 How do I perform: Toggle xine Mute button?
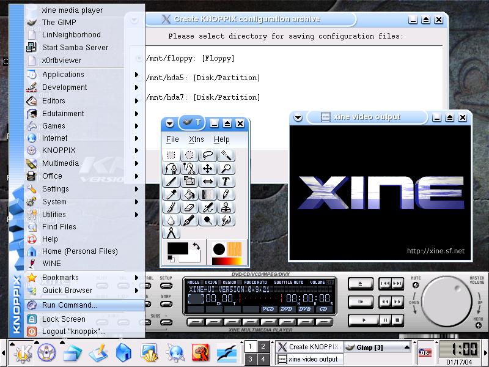click(416, 285)
